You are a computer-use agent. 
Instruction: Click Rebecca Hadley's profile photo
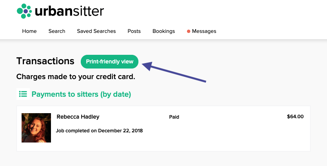point(36,128)
